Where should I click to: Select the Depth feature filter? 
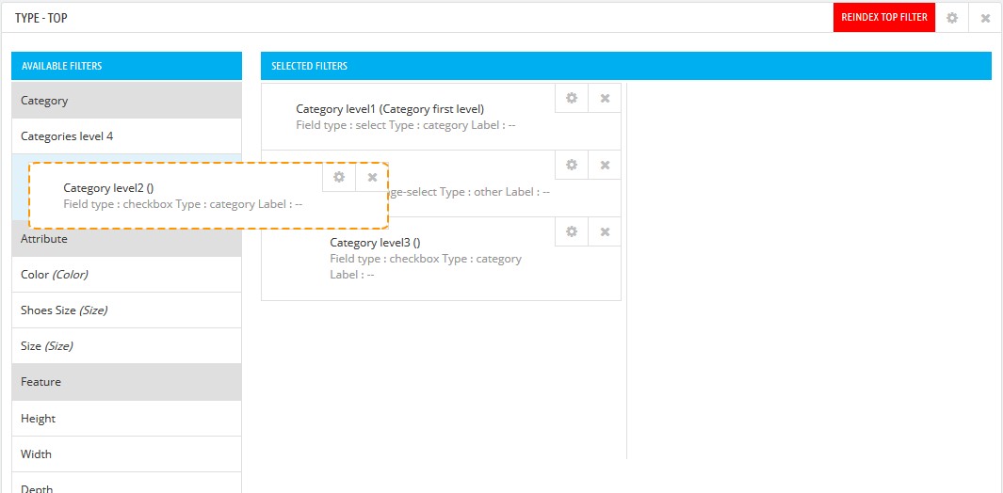(126, 483)
